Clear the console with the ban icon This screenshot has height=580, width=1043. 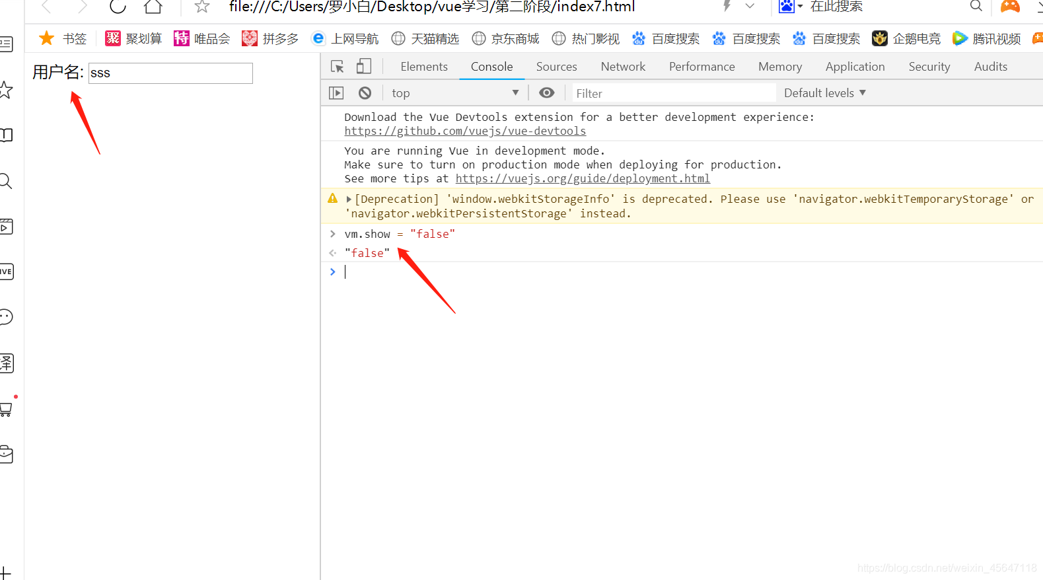point(365,93)
